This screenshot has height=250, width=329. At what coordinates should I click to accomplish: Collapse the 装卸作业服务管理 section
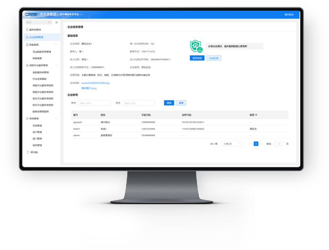[x=56, y=65]
